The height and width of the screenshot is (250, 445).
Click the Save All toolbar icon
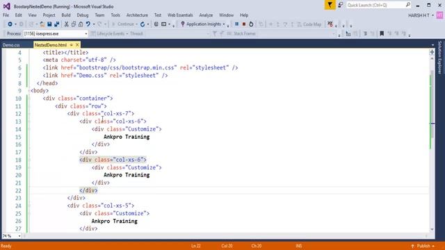pos(56,24)
